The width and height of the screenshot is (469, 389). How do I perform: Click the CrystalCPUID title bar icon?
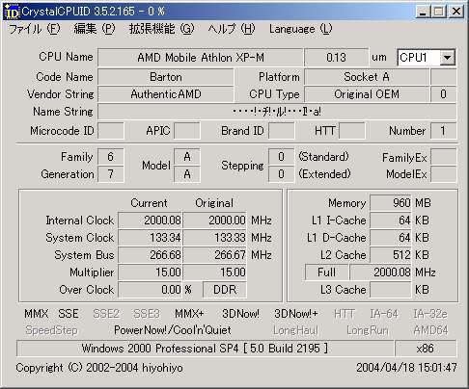(x=13, y=12)
